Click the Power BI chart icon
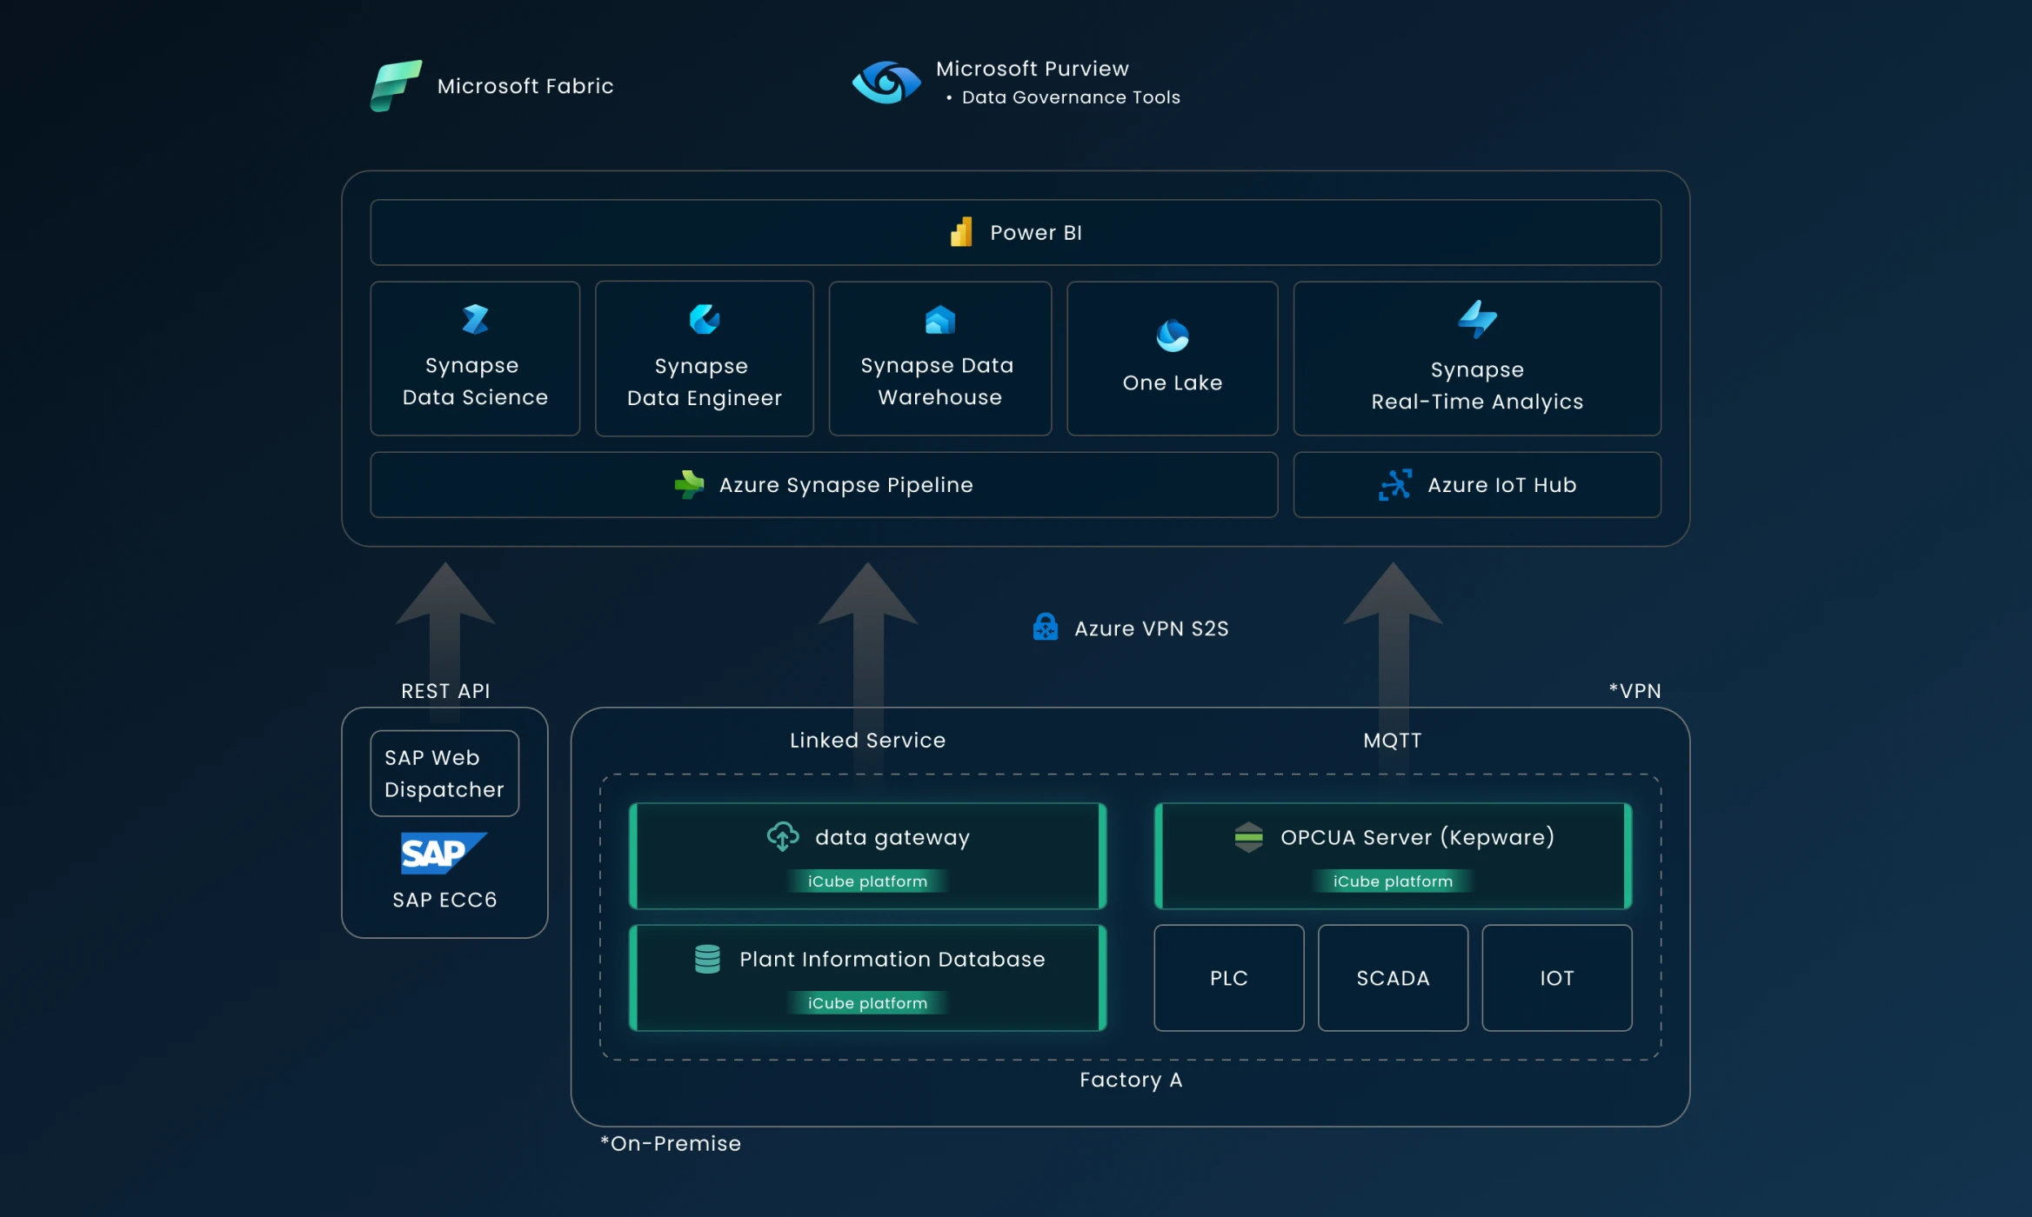Viewport: 2032px width, 1217px height. click(961, 232)
